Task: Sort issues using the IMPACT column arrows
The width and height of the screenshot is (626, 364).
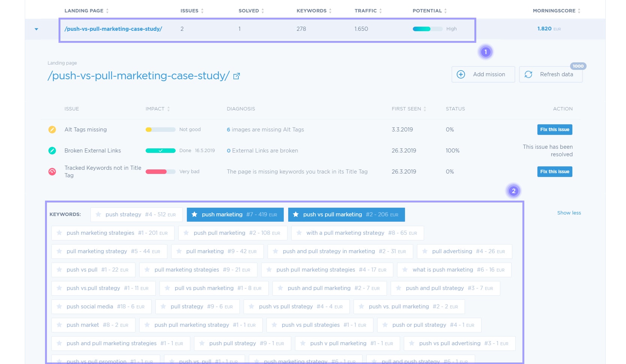Action: (x=168, y=109)
